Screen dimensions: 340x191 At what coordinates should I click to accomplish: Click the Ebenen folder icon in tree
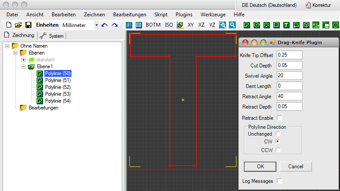23,53
